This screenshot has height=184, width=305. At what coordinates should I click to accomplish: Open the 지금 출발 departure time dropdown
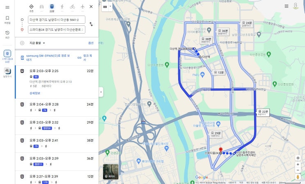point(37,43)
